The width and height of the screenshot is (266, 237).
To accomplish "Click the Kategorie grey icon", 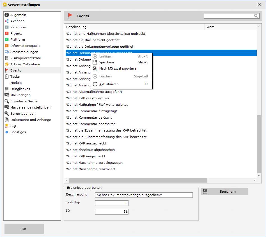I will 7,27.
